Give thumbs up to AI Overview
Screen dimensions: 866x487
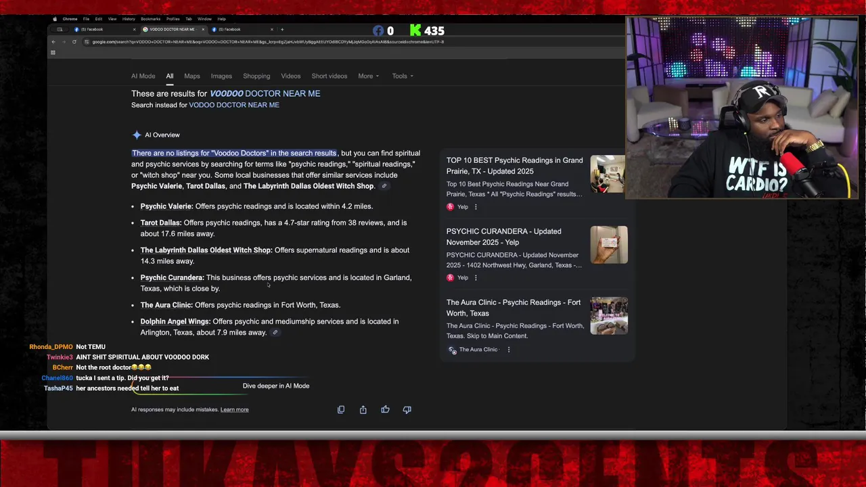pos(385,409)
